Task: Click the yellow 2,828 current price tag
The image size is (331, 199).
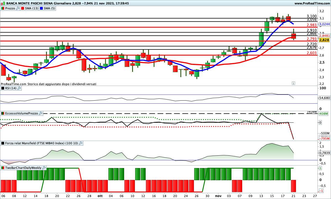Action: click(x=324, y=40)
